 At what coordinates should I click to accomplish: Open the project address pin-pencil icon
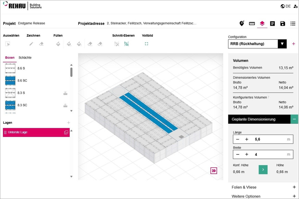[x=242, y=23]
